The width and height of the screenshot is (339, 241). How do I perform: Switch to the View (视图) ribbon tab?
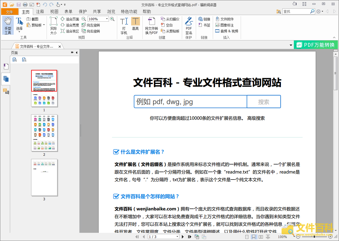(54, 11)
